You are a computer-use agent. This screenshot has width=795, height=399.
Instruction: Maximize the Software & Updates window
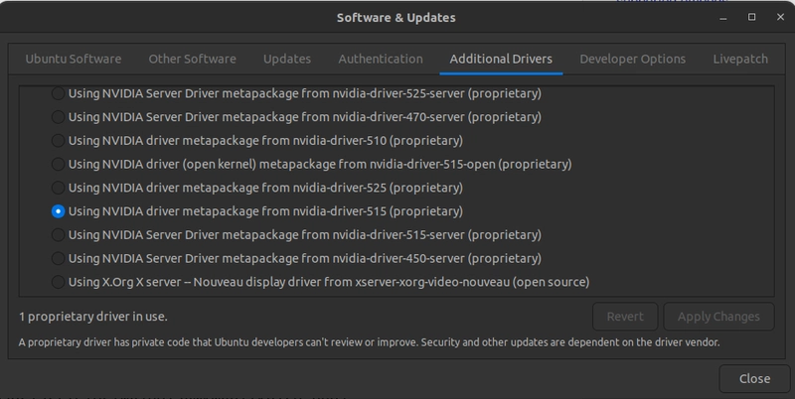[752, 17]
